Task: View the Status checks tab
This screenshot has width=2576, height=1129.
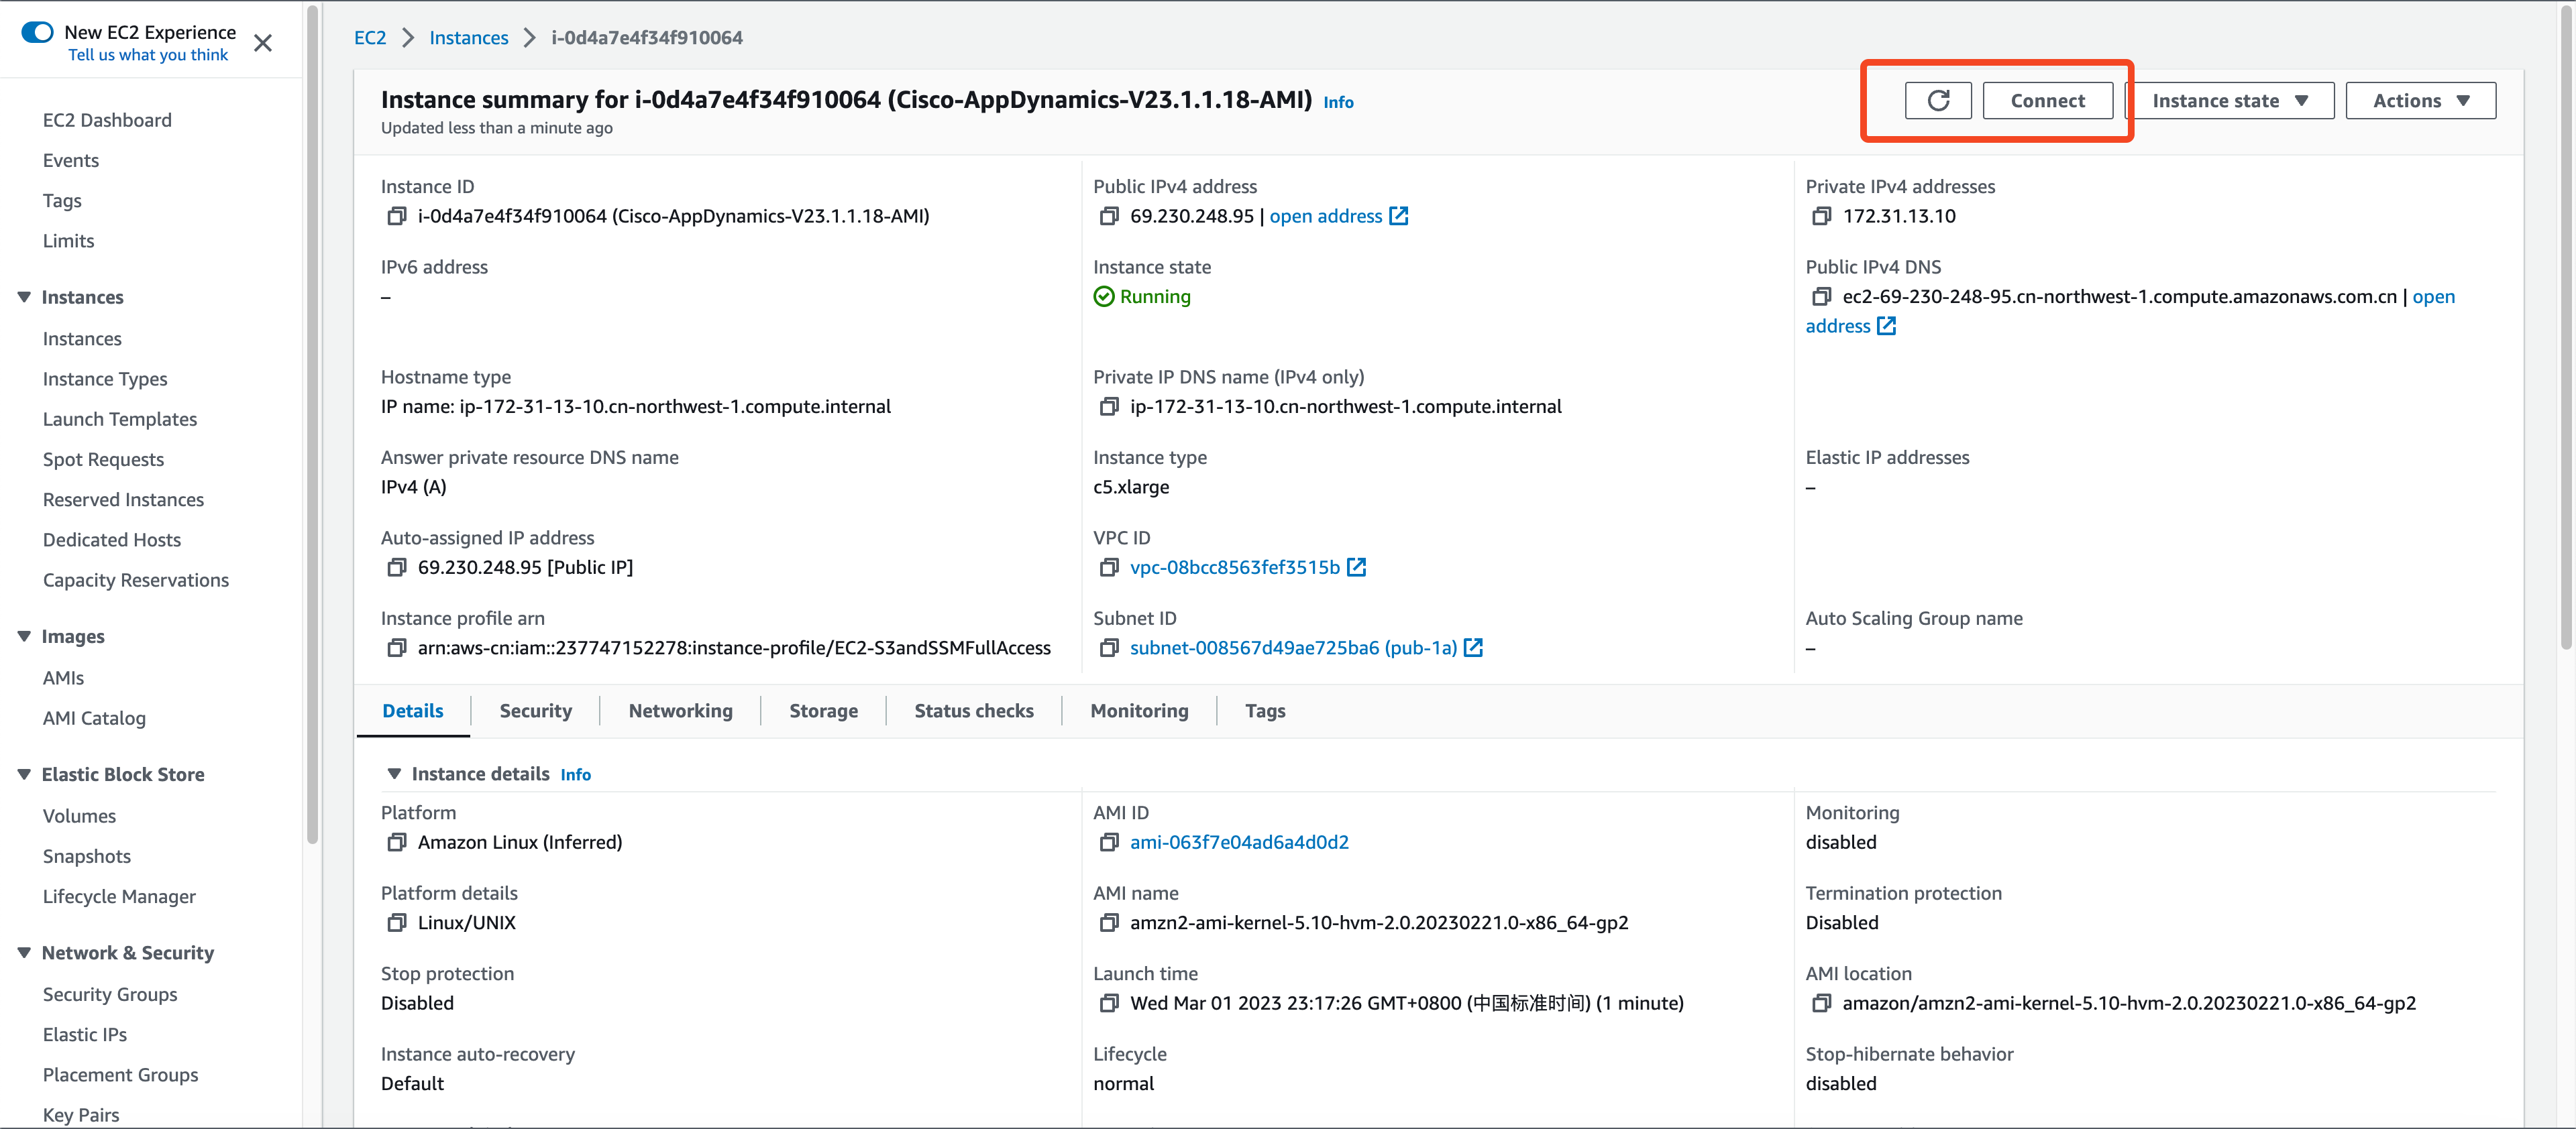Action: pos(974,711)
